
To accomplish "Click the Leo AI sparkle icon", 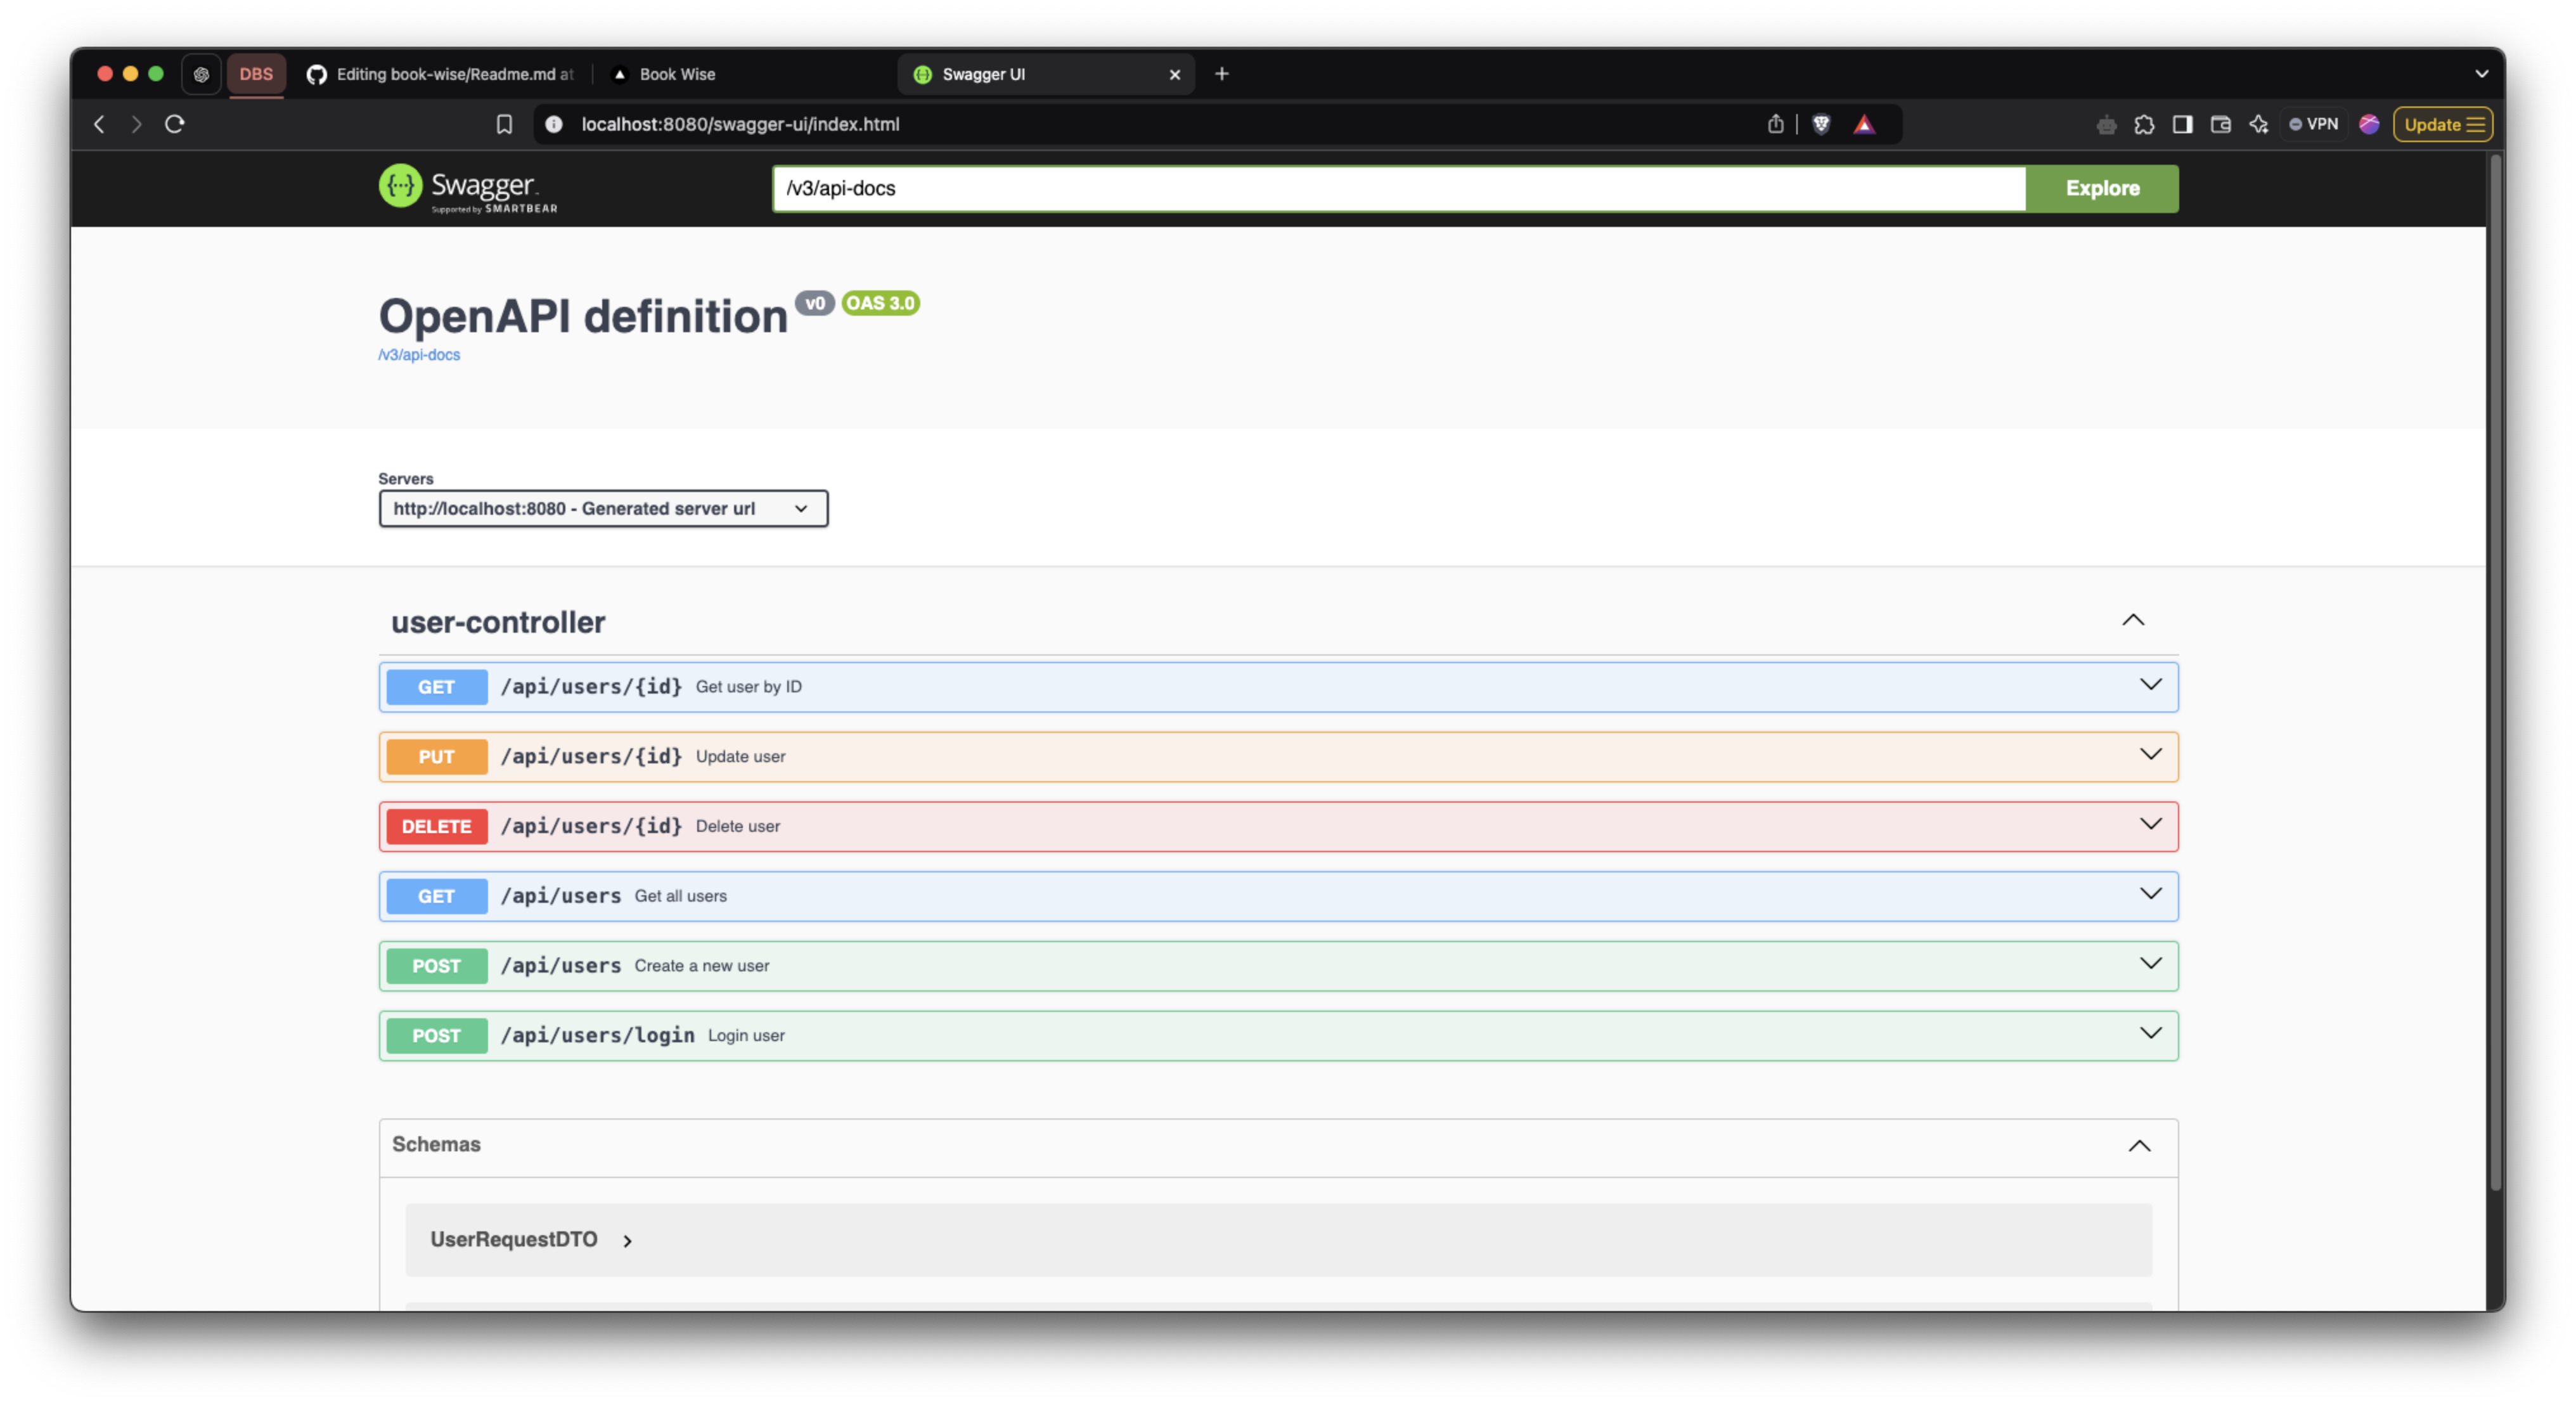I will 2259,124.
